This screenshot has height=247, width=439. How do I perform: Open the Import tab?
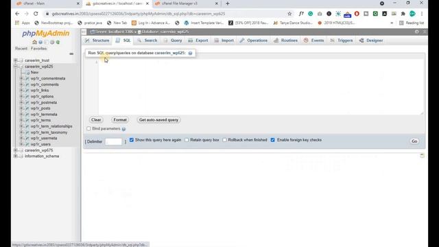click(x=224, y=40)
